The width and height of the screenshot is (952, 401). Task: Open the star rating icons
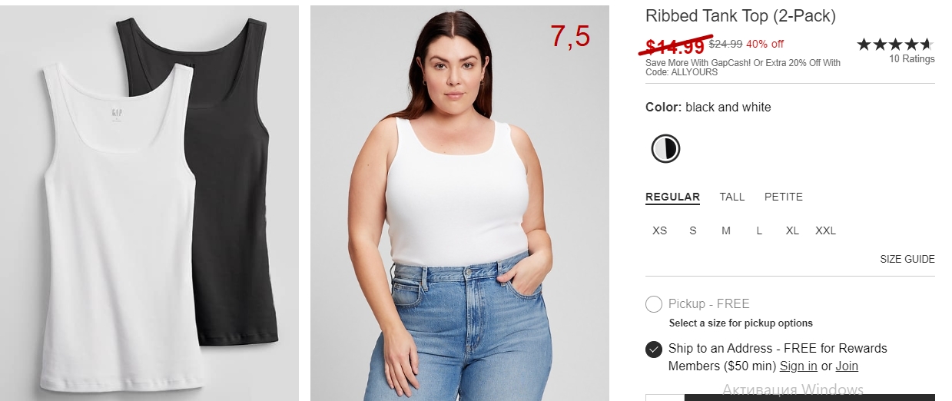tap(895, 45)
